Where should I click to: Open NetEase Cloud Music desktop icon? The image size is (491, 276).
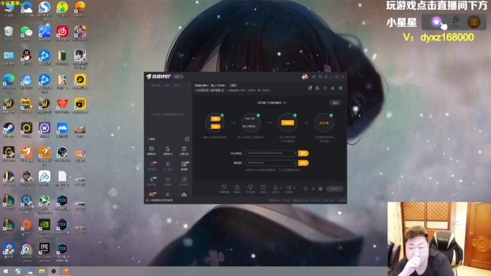pyautogui.click(x=62, y=32)
